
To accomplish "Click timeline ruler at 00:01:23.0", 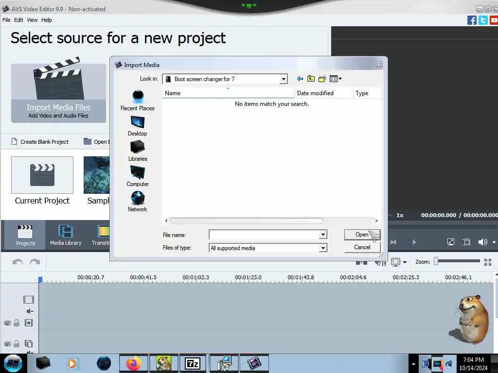I will point(248,277).
